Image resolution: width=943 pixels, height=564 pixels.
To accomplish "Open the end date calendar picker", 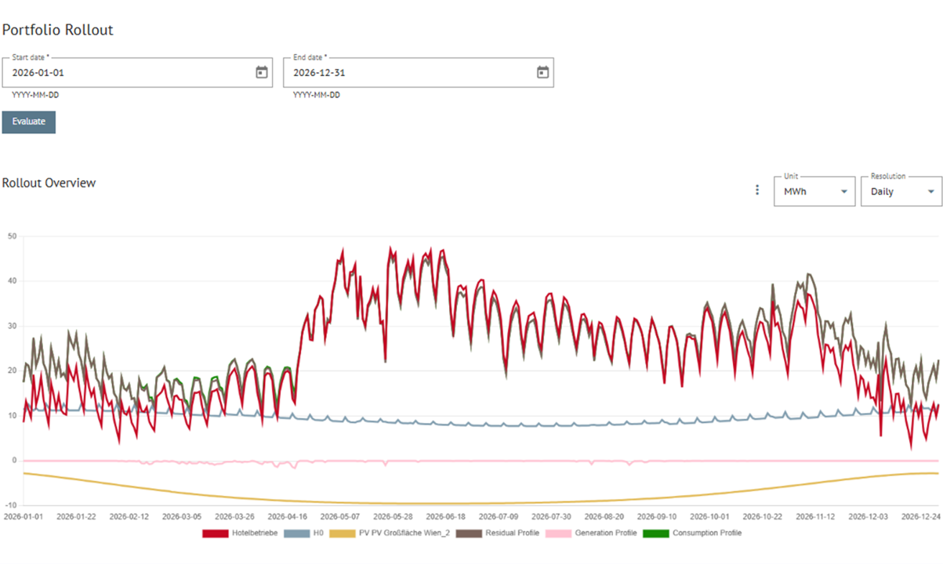I will [x=542, y=72].
